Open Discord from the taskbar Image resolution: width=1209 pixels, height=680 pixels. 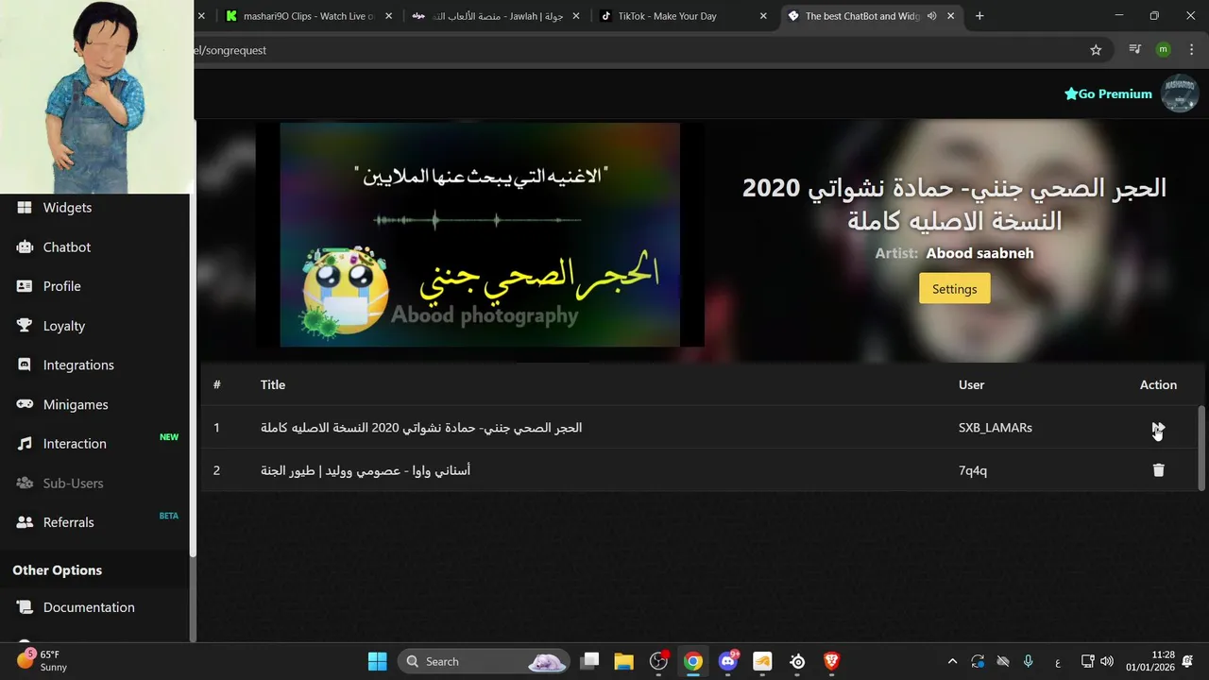click(728, 661)
